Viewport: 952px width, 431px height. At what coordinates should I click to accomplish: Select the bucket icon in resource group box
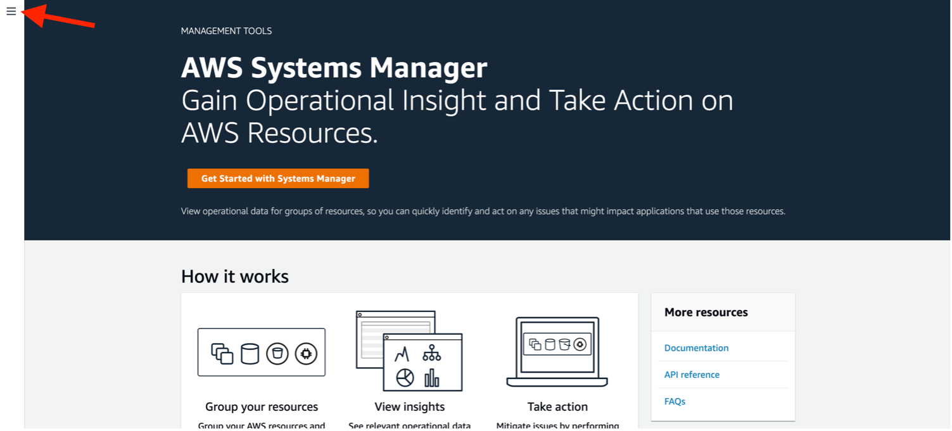click(277, 353)
